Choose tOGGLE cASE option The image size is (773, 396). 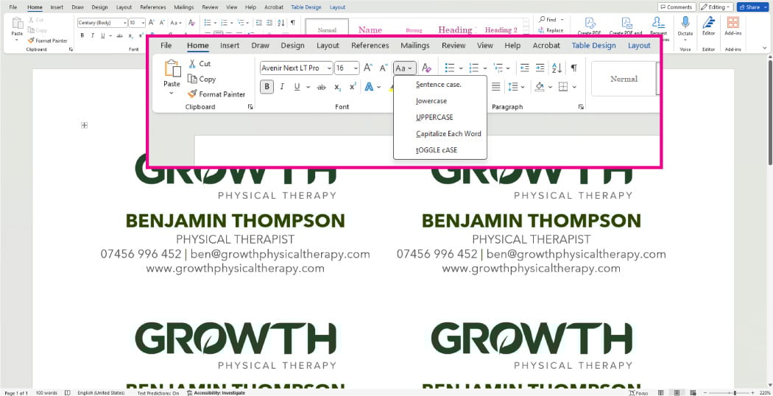coord(437,150)
